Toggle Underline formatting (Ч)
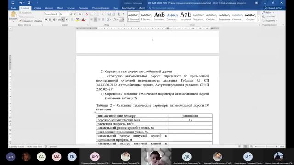 (x=54, y=19)
